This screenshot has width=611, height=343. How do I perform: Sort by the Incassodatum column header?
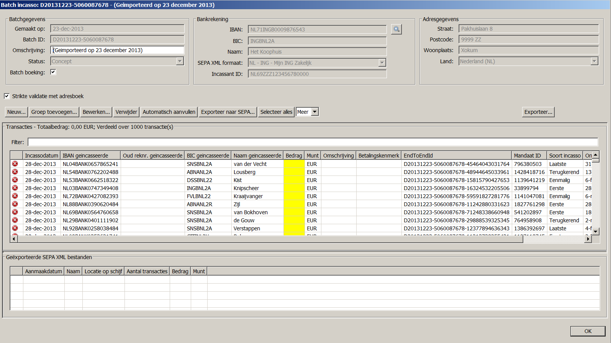tap(41, 156)
